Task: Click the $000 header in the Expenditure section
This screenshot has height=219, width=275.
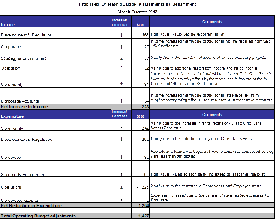Action: tap(140, 116)
